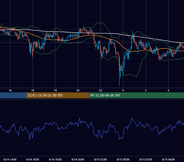184x162 pixels.
Task: Click the 16 hour label on price chart axis
Action: [x=33, y=90]
